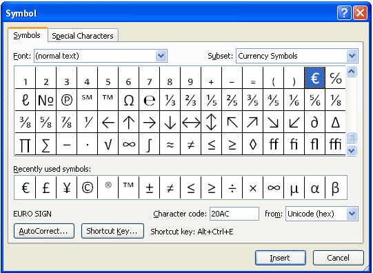
Task: Select the Omega symbol in the grid
Action: (x=128, y=100)
